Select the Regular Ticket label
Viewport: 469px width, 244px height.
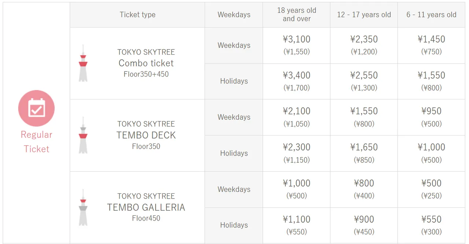(36, 142)
